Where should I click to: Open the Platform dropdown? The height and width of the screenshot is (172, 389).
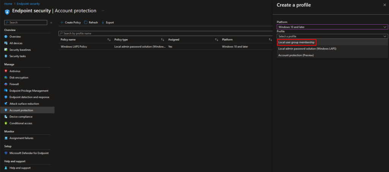tap(332, 27)
